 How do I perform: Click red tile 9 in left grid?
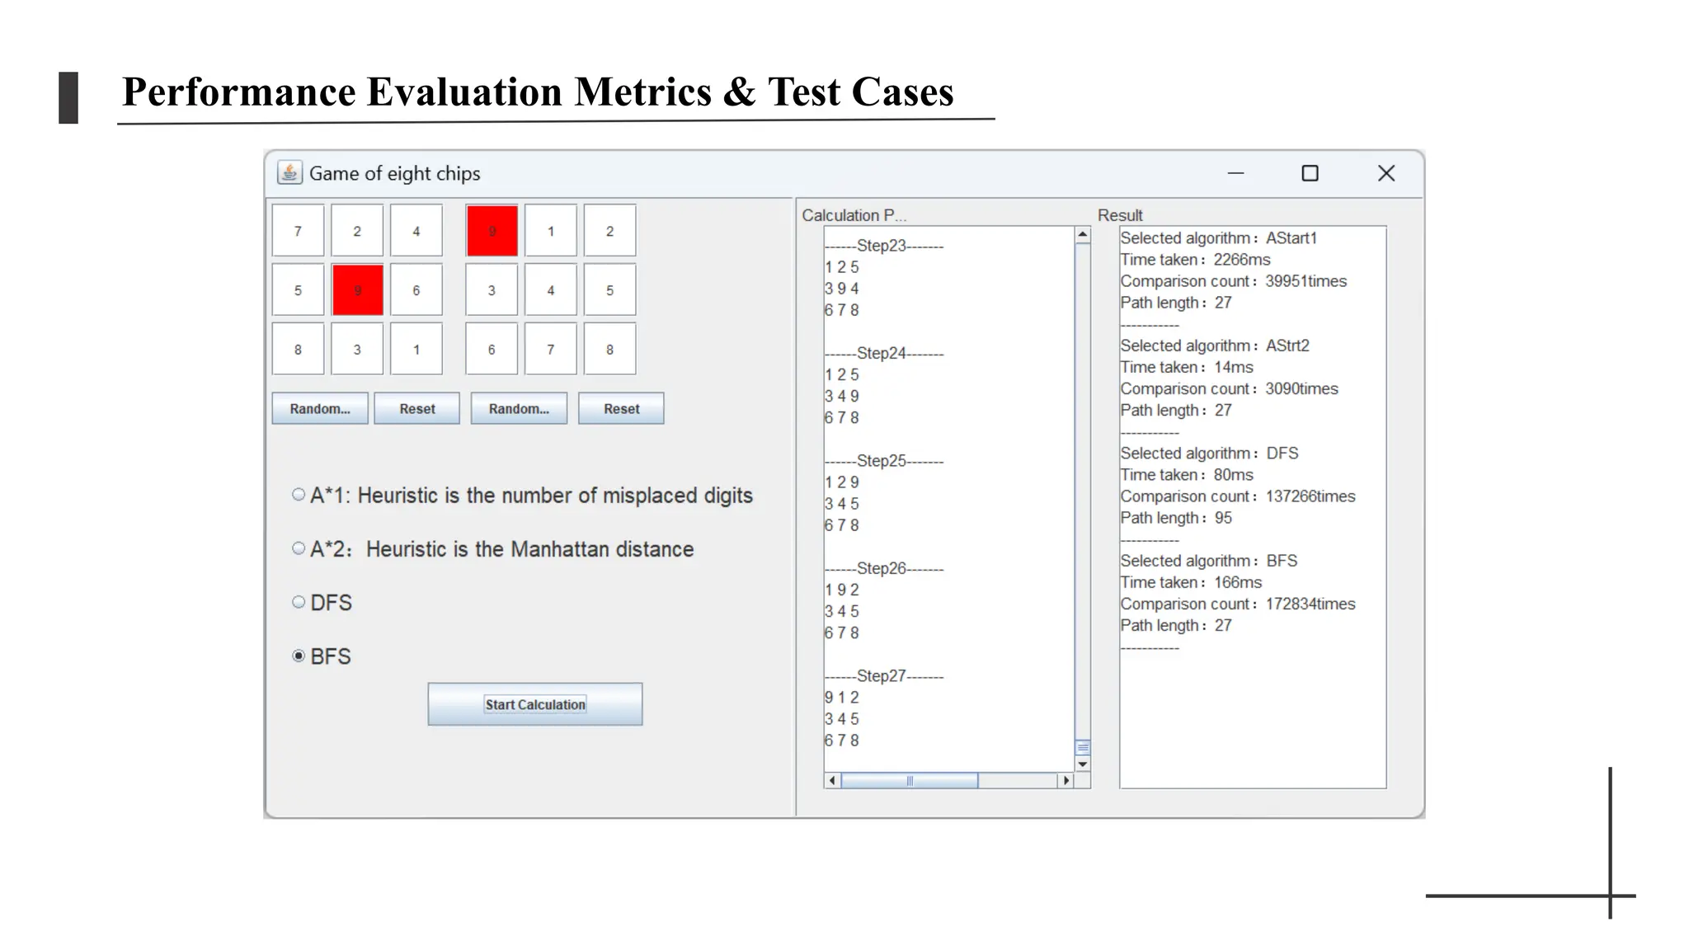coord(357,290)
